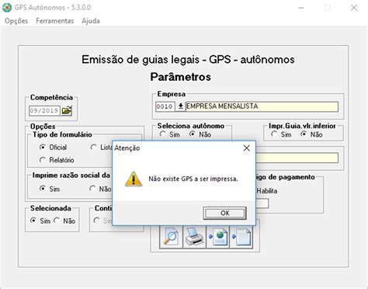Click the yellow warning triangle icon
This screenshot has height=289, width=368.
coord(134,179)
